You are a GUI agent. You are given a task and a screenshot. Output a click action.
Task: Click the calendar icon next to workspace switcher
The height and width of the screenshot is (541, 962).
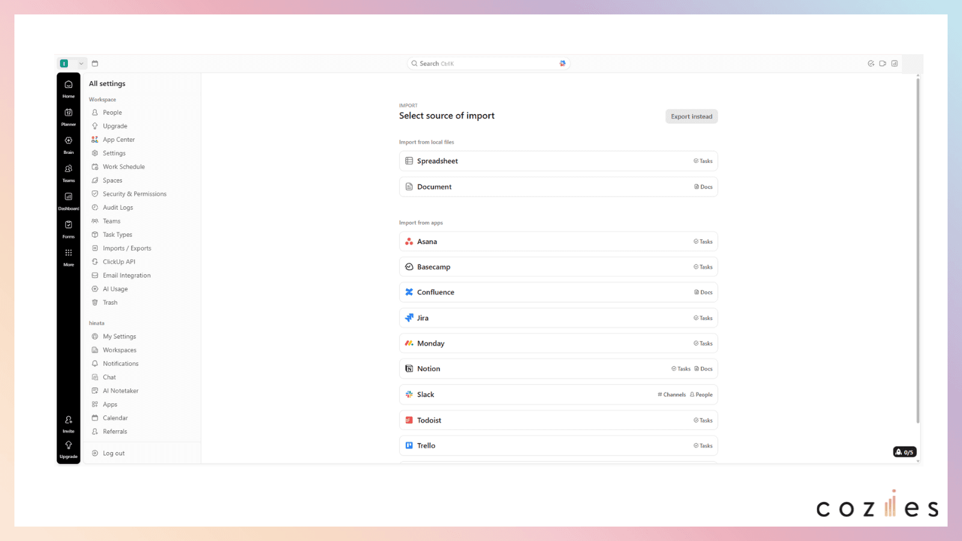[x=95, y=63]
